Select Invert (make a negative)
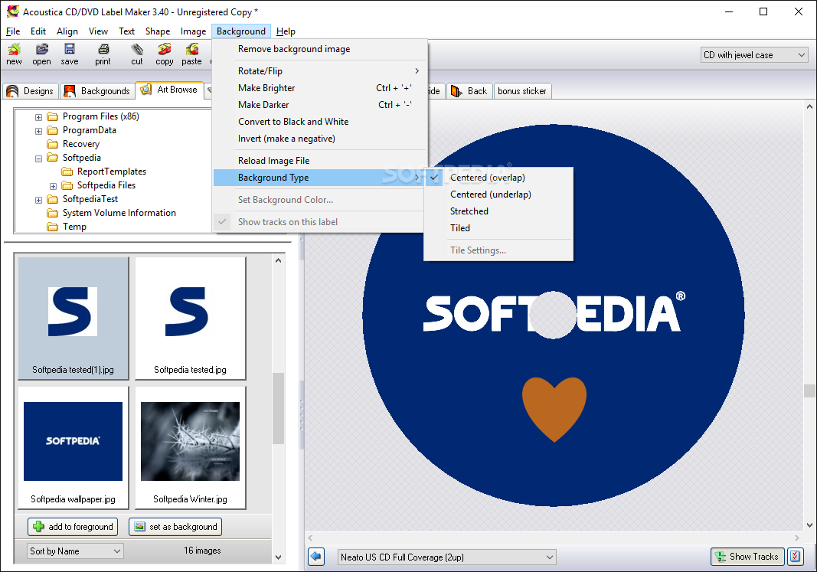This screenshot has height=572, width=817. tap(320, 139)
